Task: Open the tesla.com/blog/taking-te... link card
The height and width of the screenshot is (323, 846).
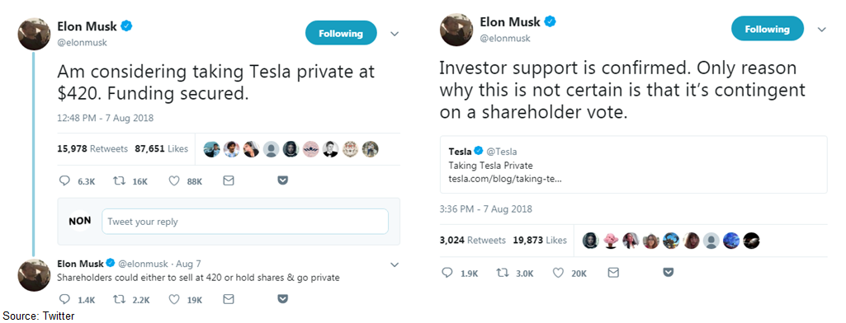Action: [633, 165]
